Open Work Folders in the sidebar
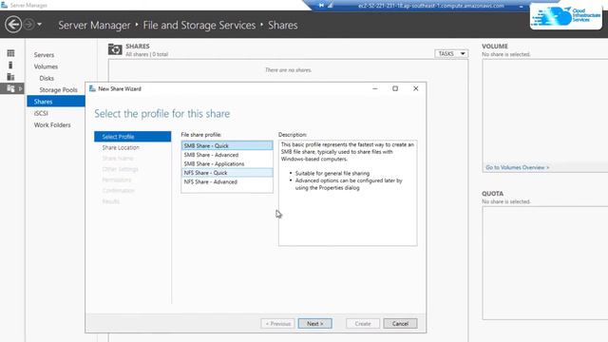608x342 pixels. point(52,124)
